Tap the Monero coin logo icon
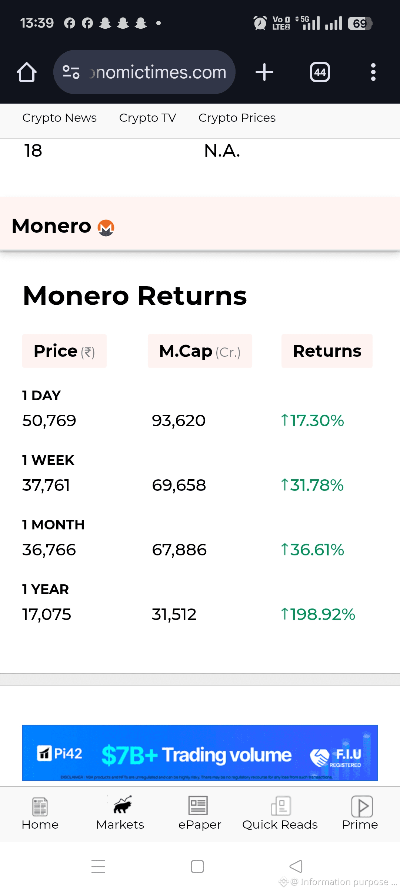Image resolution: width=400 pixels, height=891 pixels. tap(106, 228)
